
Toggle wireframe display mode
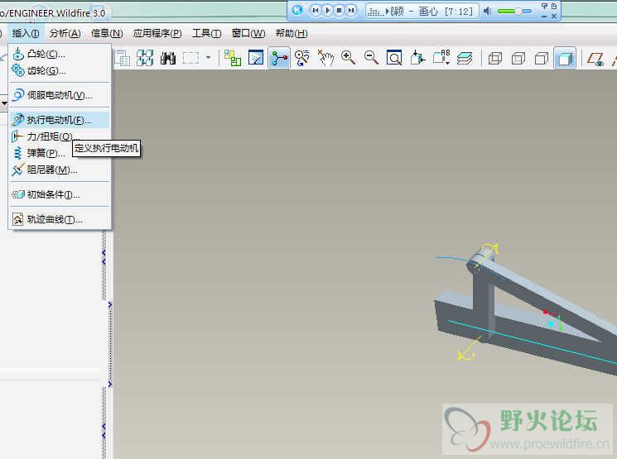(495, 58)
